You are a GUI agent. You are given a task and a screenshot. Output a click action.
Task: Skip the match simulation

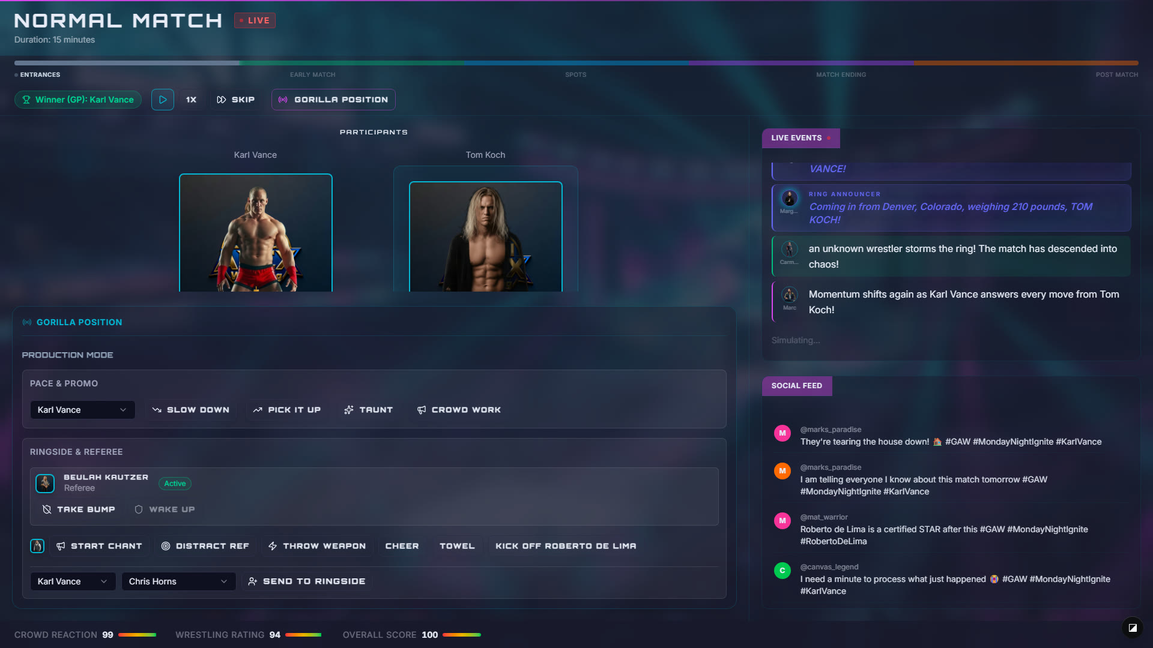point(235,100)
